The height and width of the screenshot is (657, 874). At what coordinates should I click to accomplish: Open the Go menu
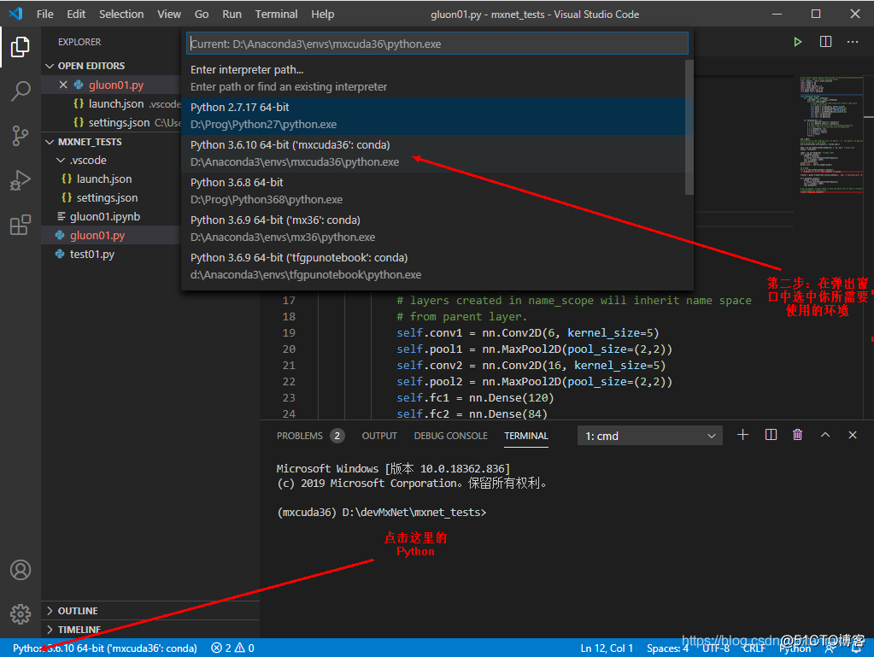(x=202, y=14)
